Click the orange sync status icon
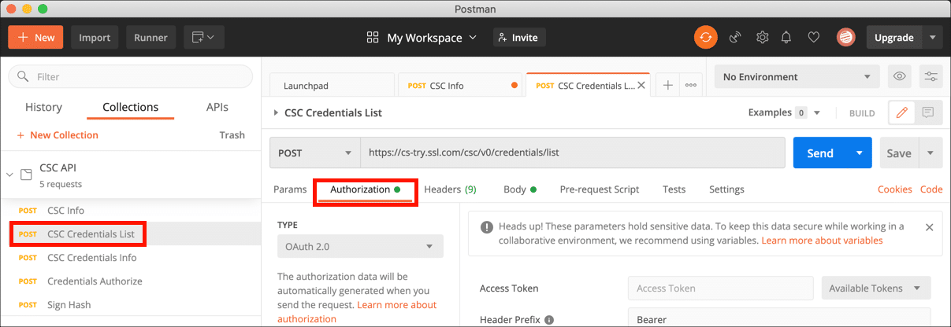The height and width of the screenshot is (327, 951). (x=705, y=37)
